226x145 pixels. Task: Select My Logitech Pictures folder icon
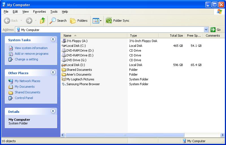click(64, 79)
